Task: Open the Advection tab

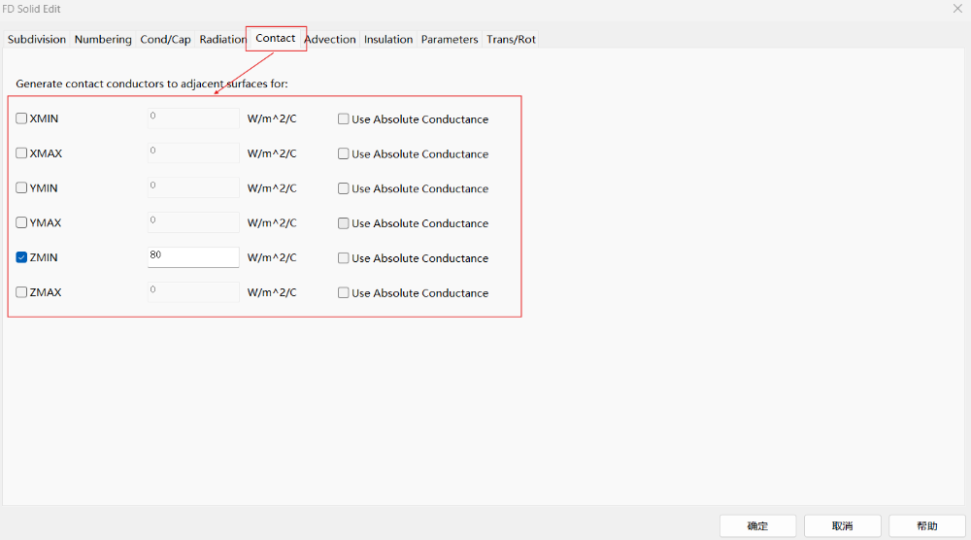Action: tap(330, 40)
